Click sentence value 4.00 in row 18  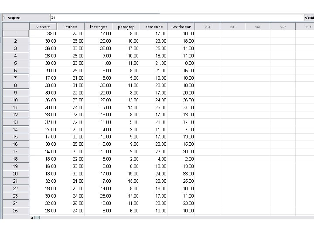(x=154, y=159)
